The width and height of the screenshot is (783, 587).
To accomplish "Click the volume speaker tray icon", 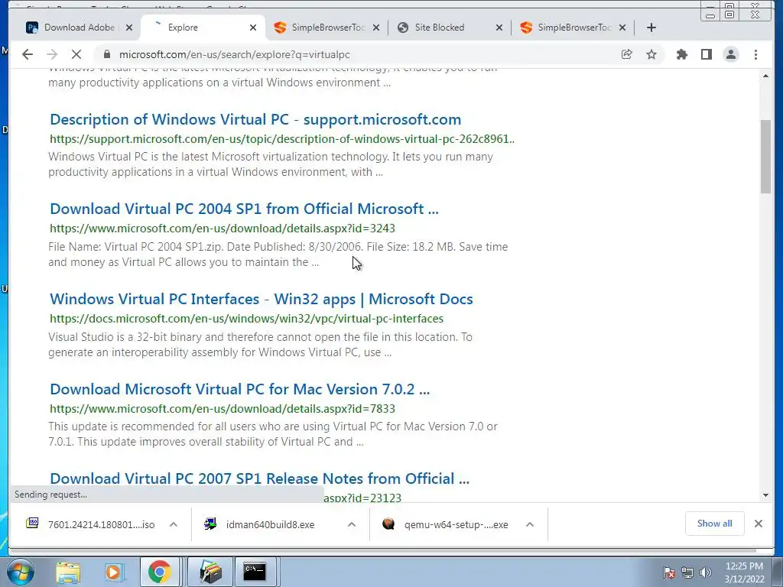I will 706,572.
